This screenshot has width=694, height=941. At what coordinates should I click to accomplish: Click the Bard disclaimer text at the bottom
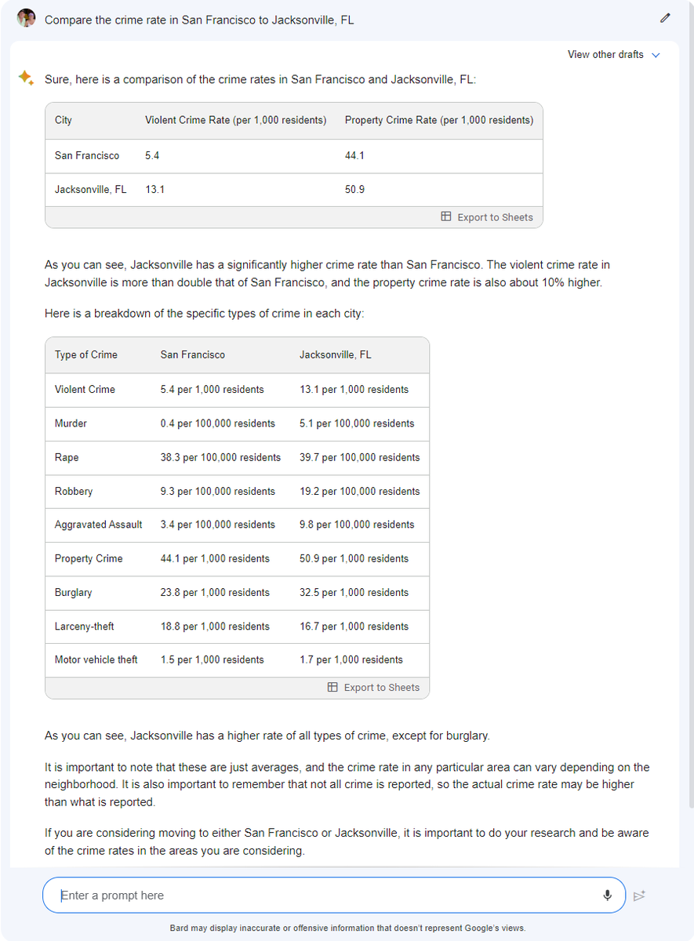click(x=347, y=928)
